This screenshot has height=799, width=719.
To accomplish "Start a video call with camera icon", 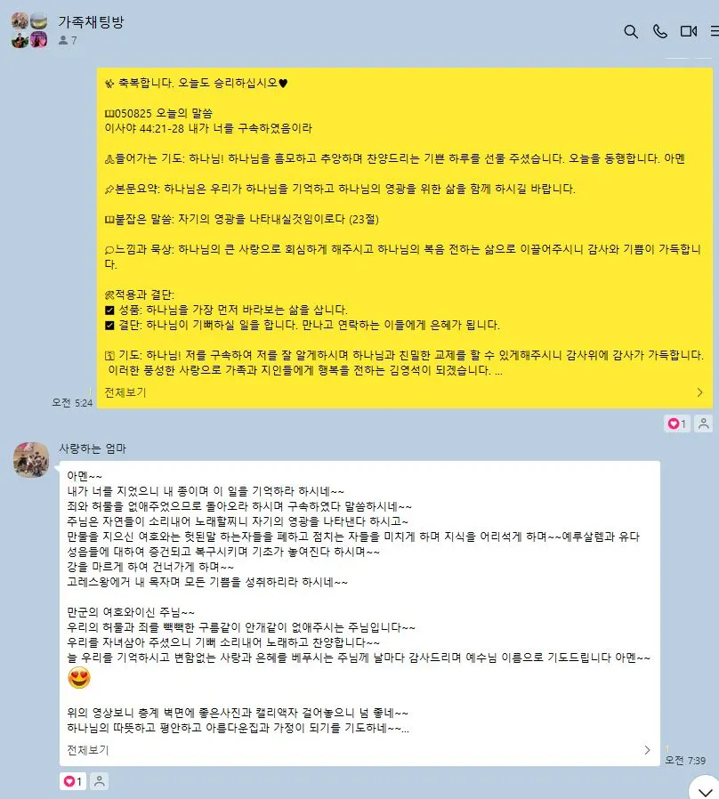I will (x=689, y=32).
